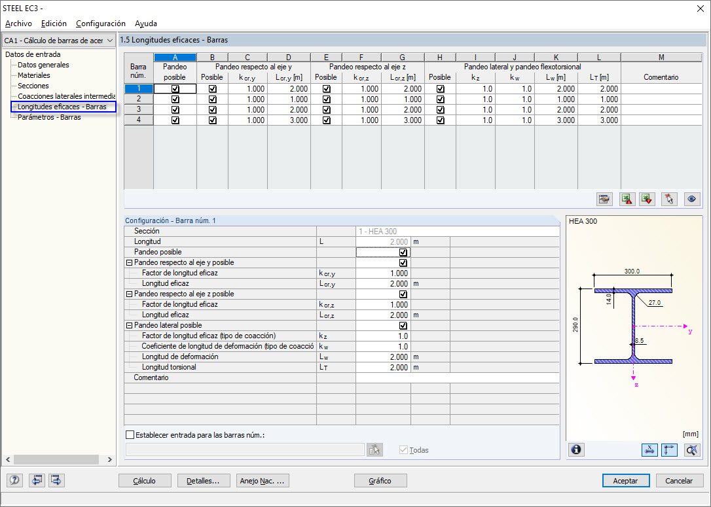Screen dimensions: 711x507
Task: Select Parámetros - Barras tree item
Action: pos(49,117)
